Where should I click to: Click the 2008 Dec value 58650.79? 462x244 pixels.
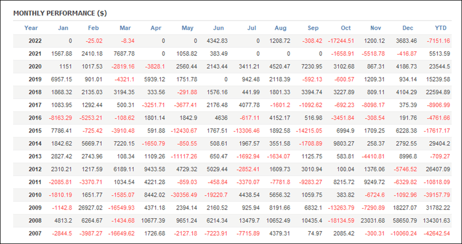coord(404,221)
